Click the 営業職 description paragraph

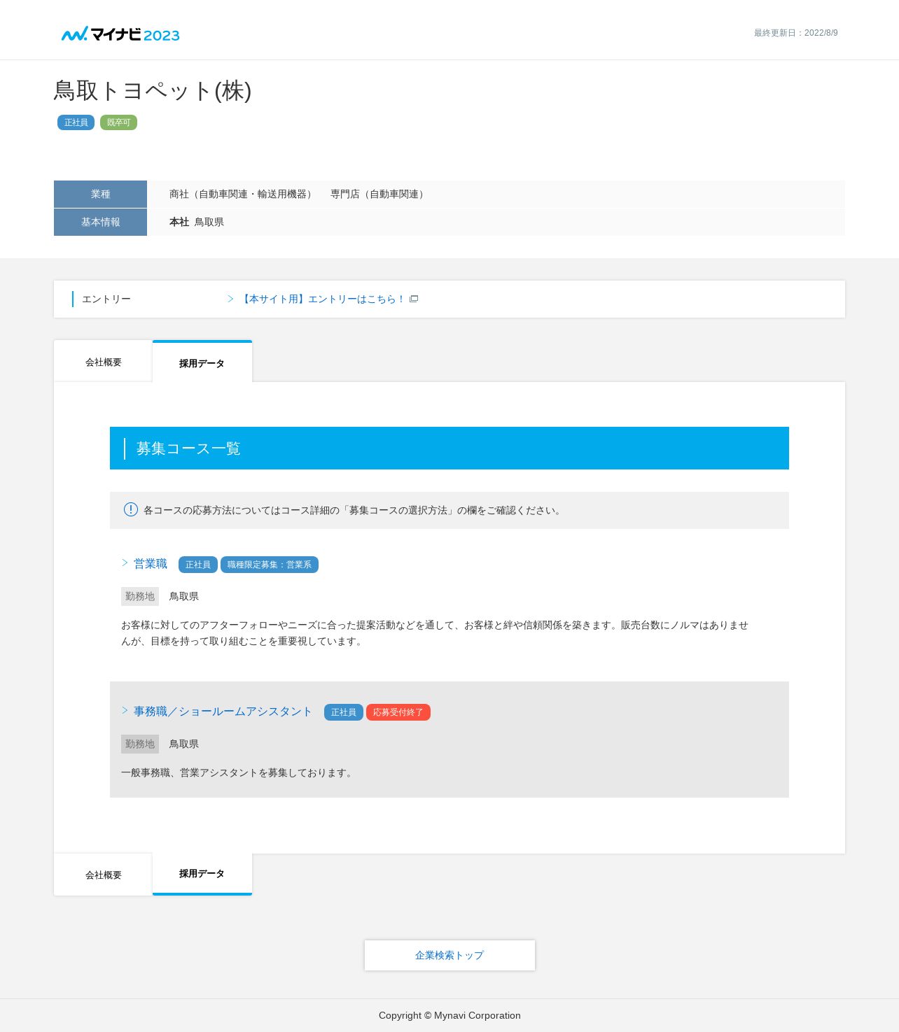[x=435, y=633]
